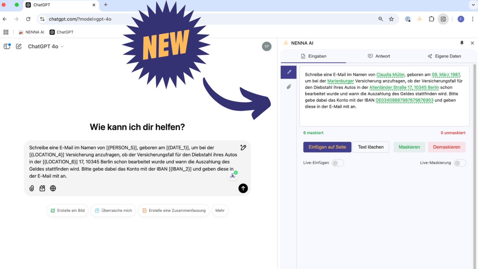Click the 0 unmaskiert counter
Image resolution: width=478 pixels, height=269 pixels.
click(453, 133)
